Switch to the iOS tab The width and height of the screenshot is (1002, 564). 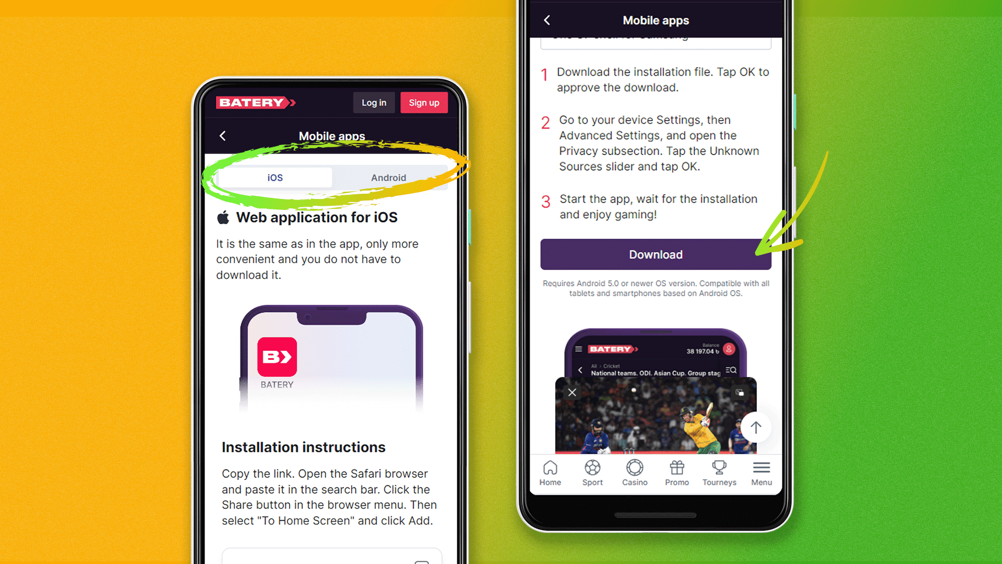pyautogui.click(x=275, y=178)
